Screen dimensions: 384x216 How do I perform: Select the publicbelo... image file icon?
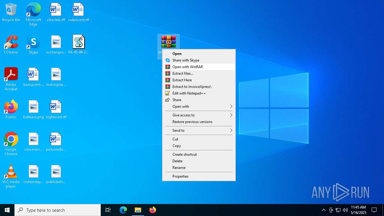pyautogui.click(x=56, y=175)
